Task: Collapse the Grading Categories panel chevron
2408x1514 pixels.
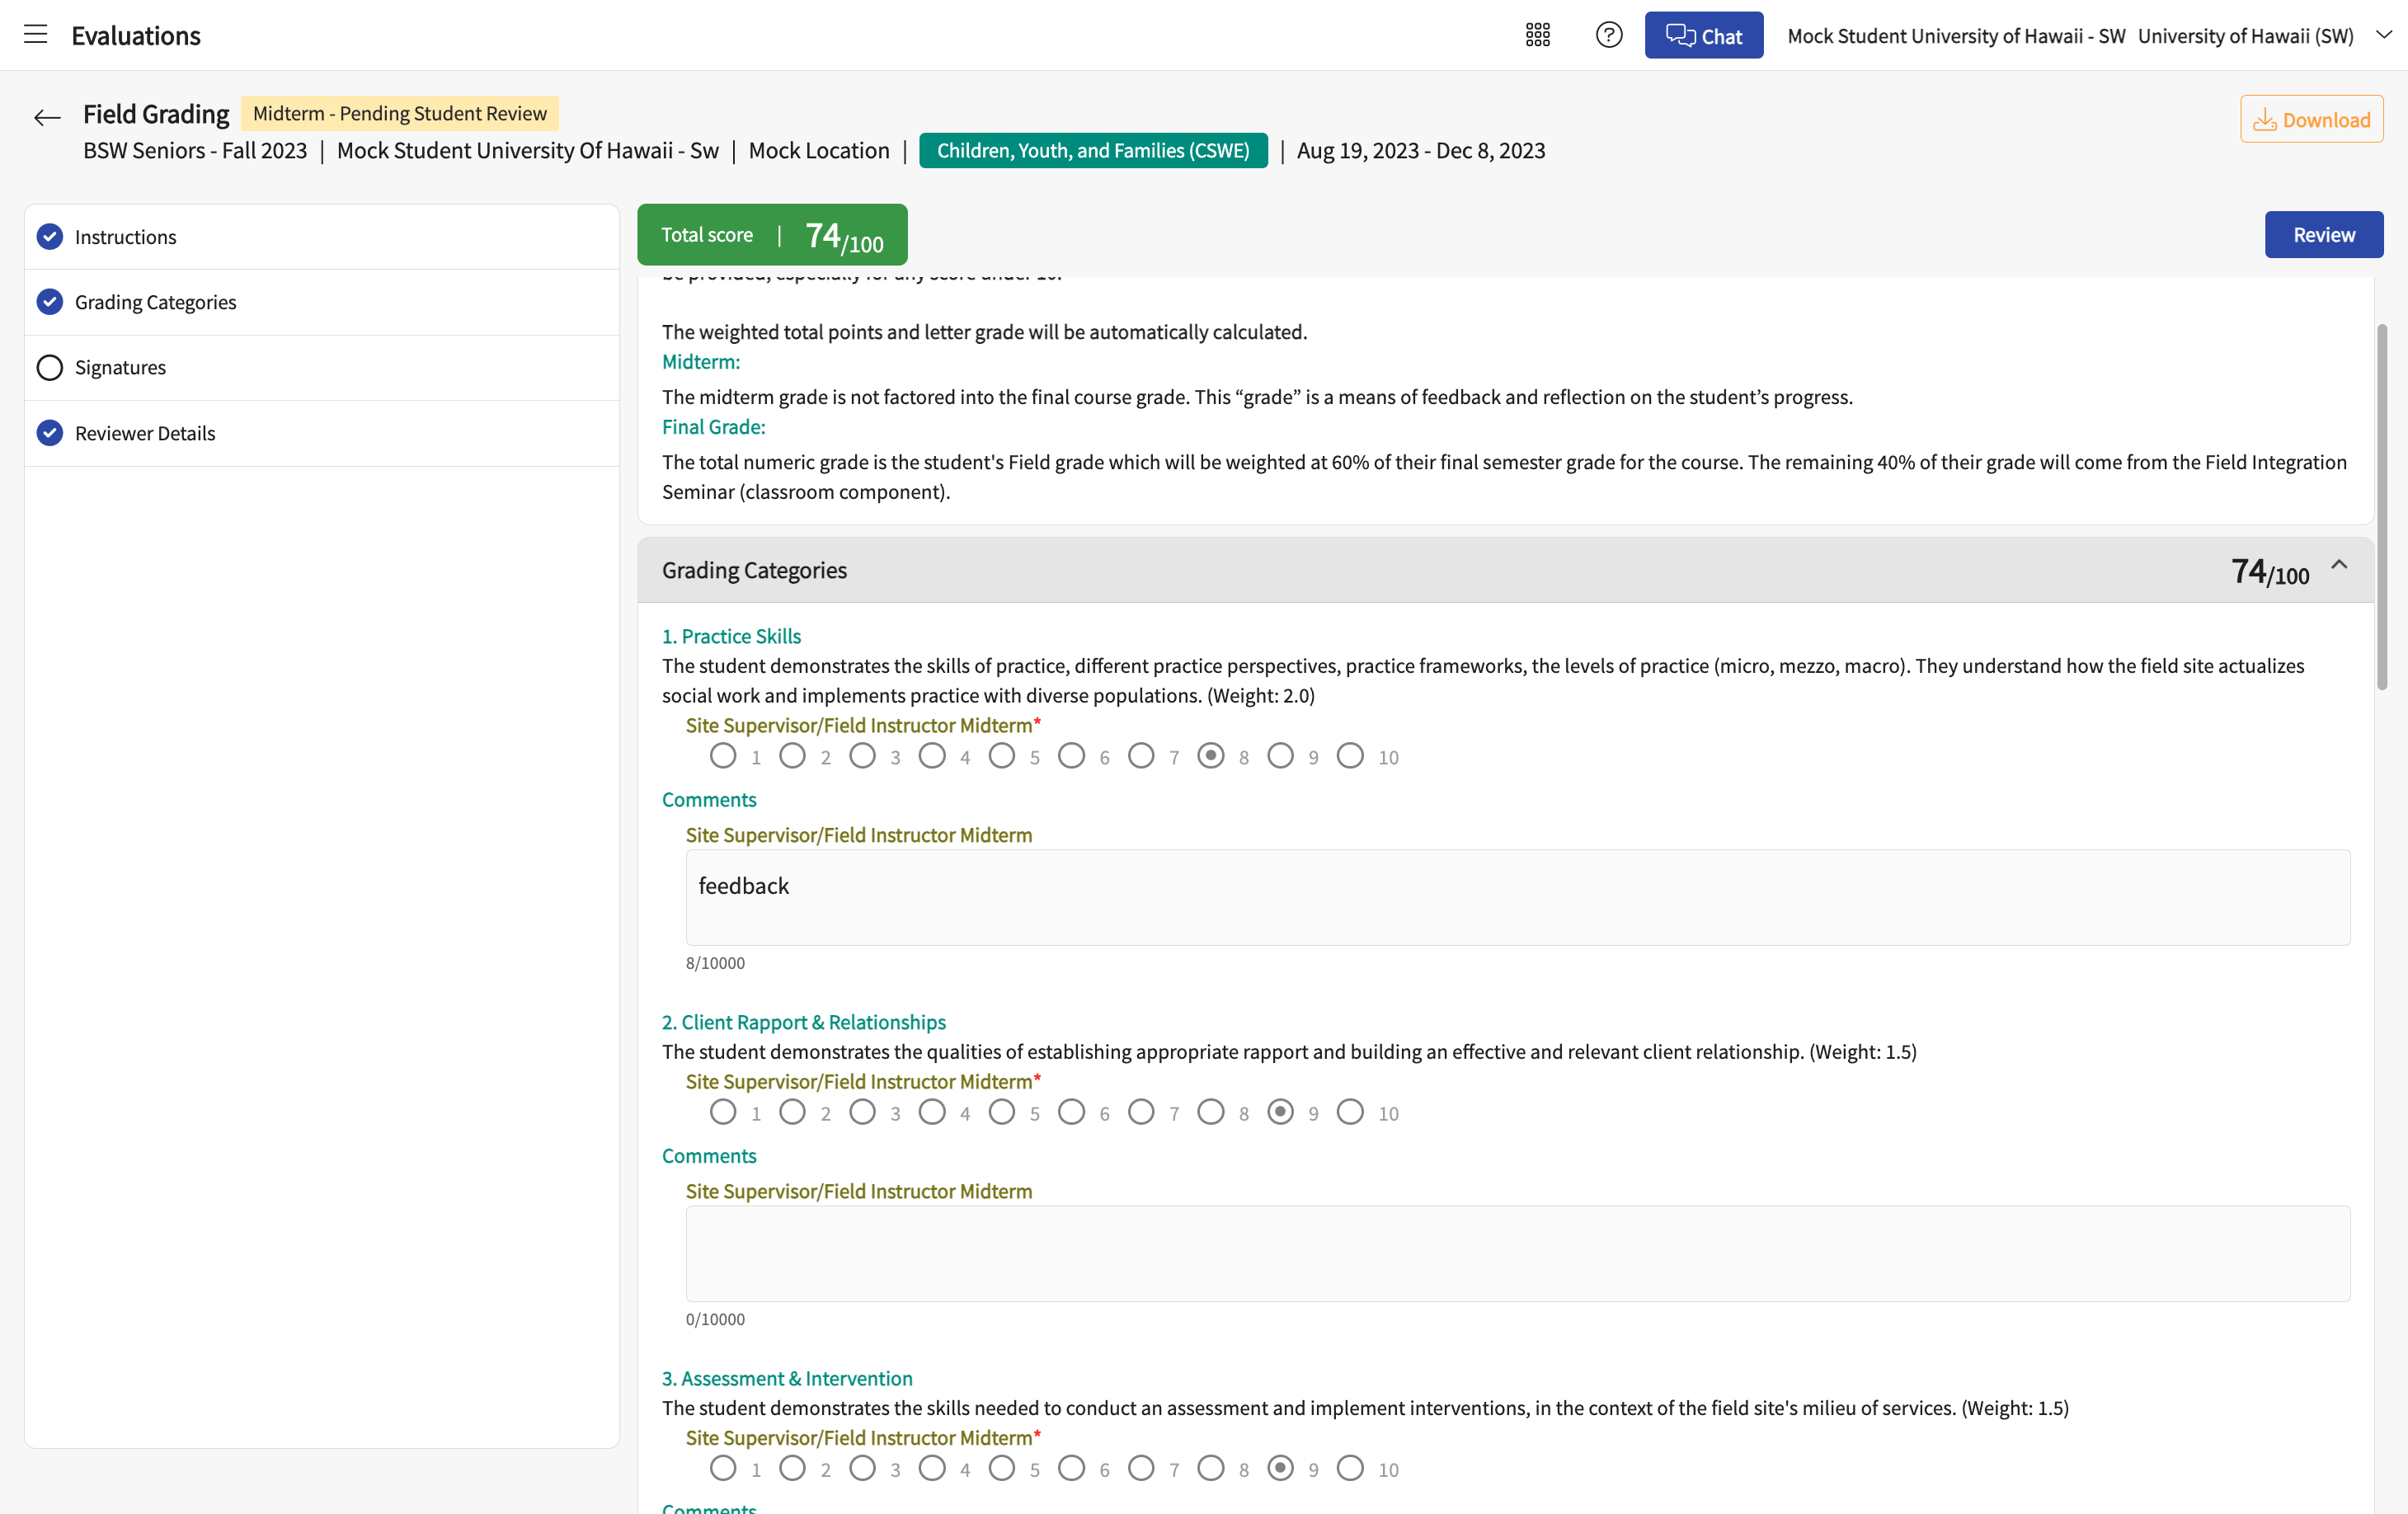Action: click(2338, 565)
